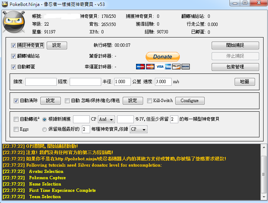Open the 地圖 map button
This screenshot has height=203, width=268.
[245, 82]
